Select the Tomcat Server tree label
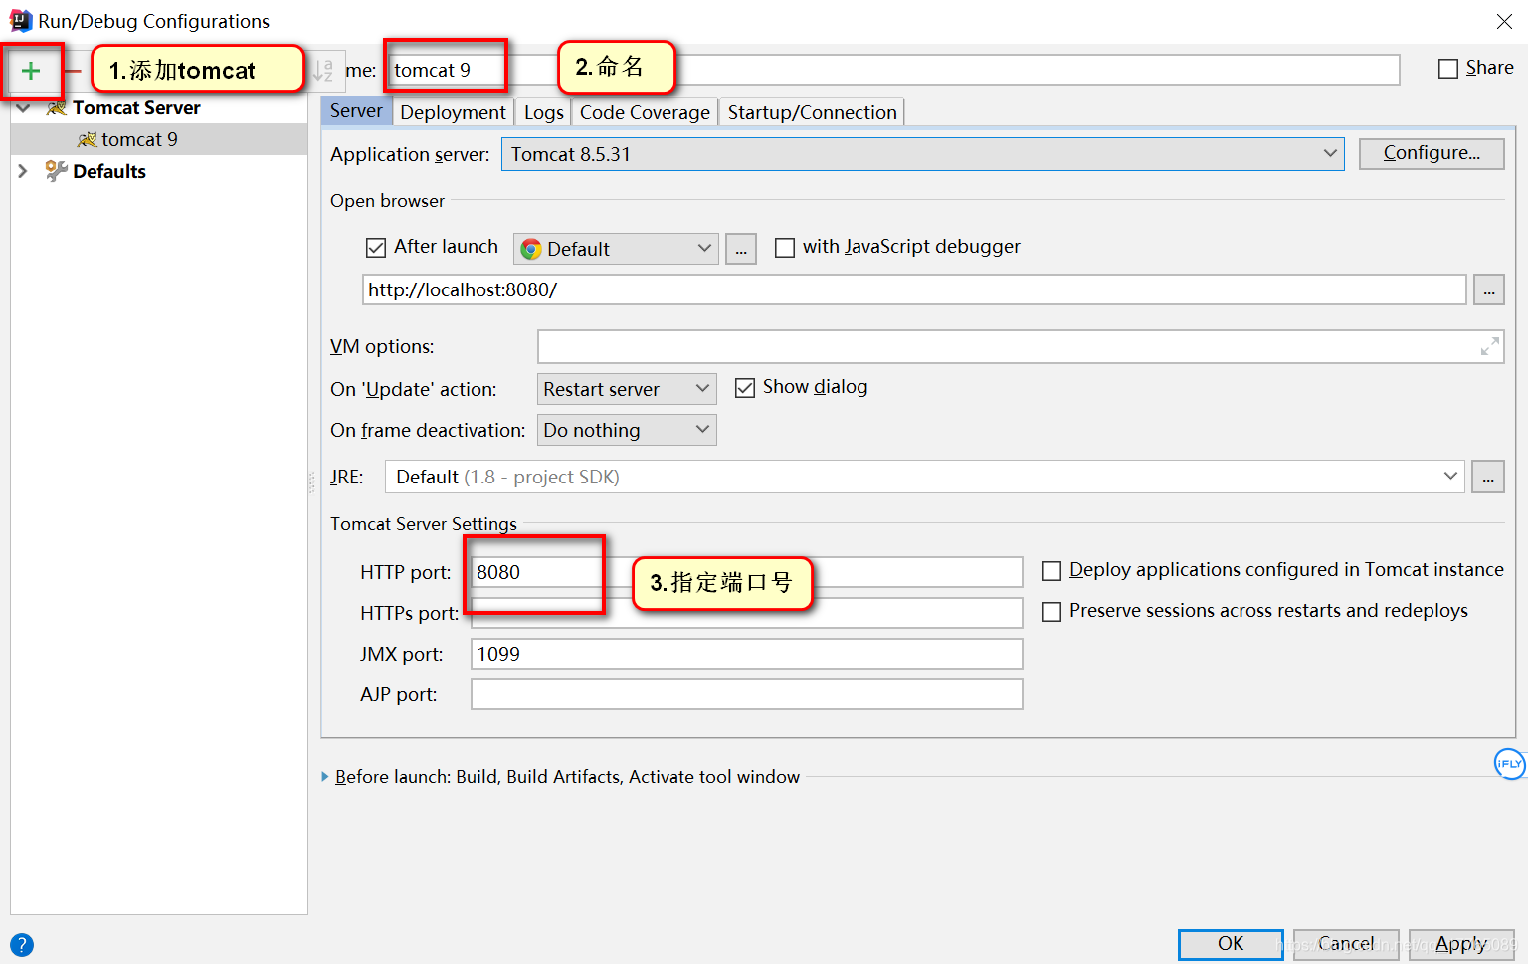The height and width of the screenshot is (964, 1528). [136, 107]
